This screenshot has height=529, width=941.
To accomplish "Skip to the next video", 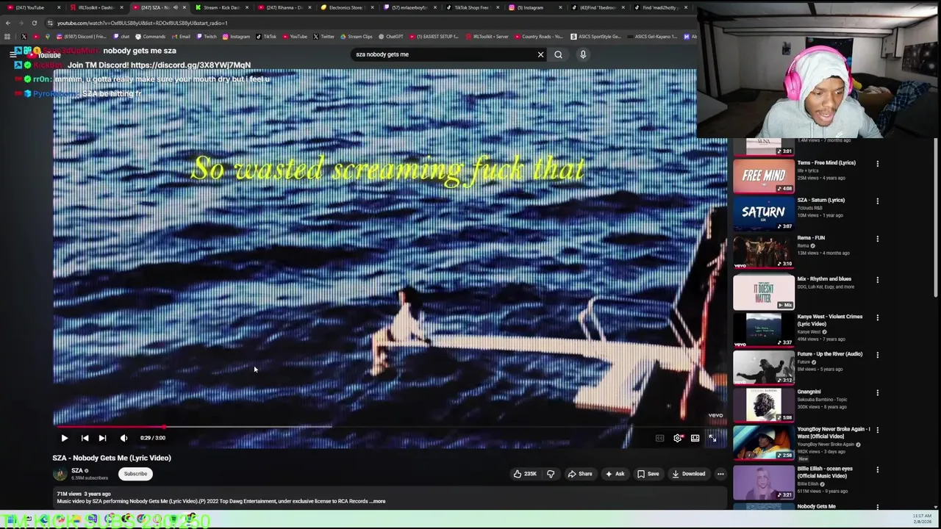I will [x=102, y=438].
